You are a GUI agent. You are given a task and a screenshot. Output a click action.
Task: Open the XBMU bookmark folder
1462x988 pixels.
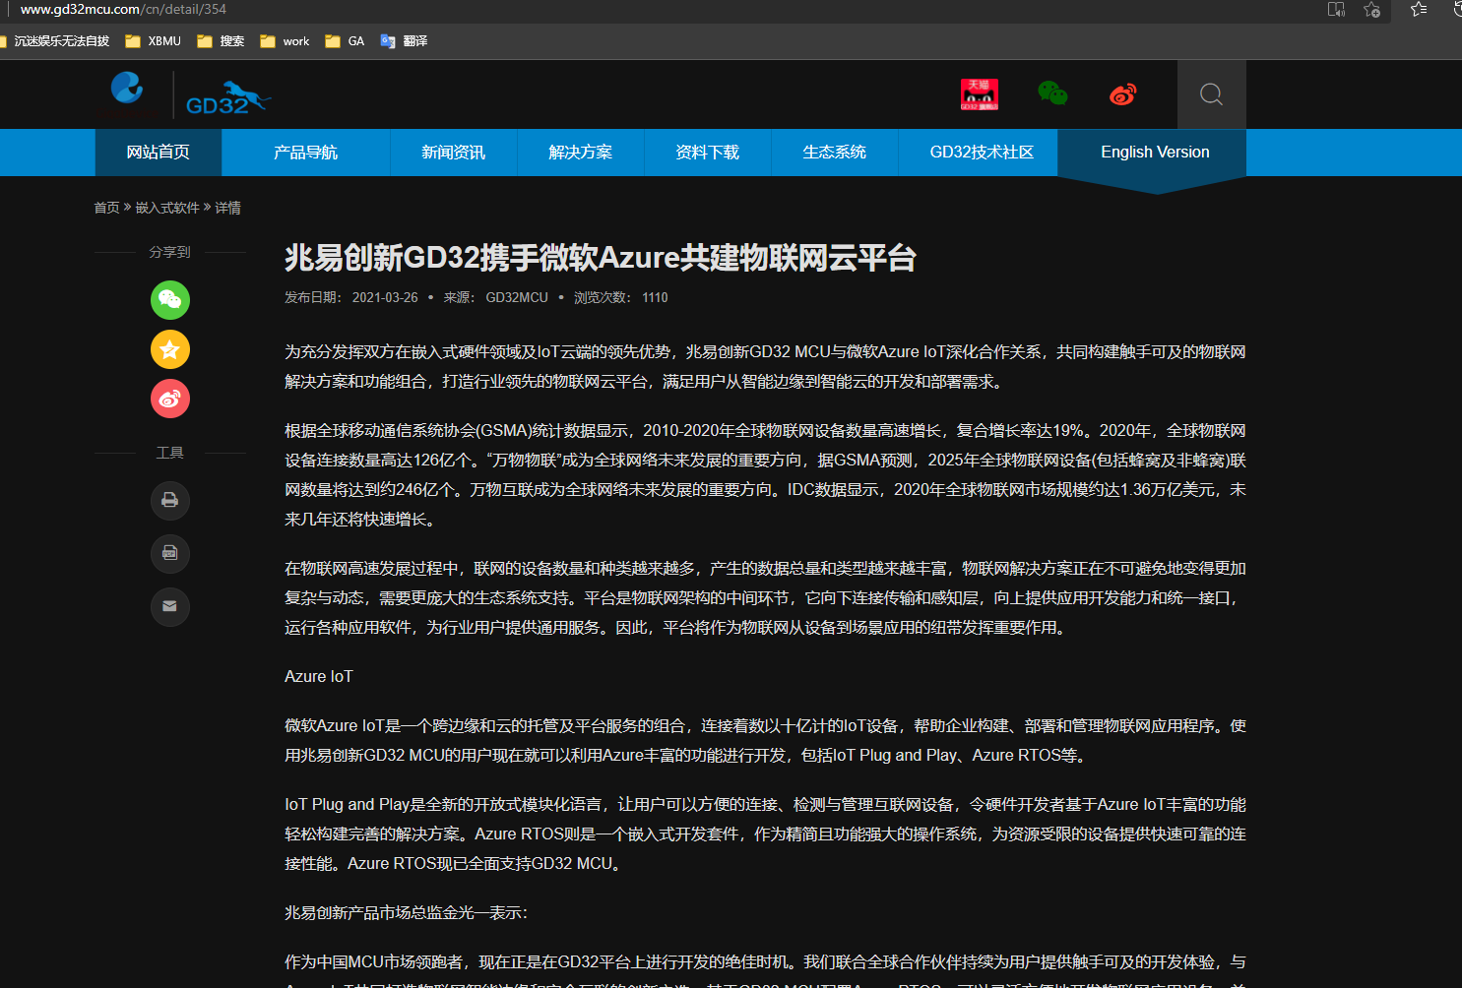pos(154,41)
